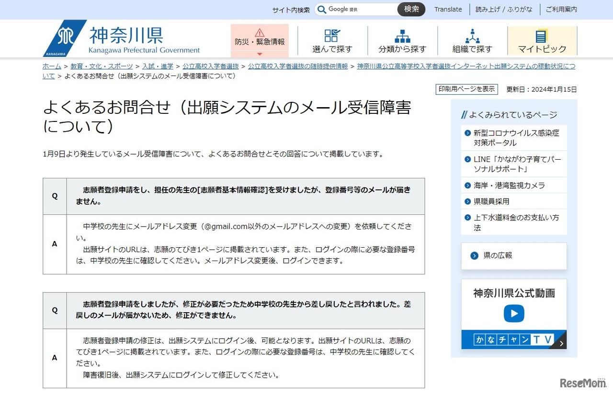
Task: Play the 神奈川県公式動画 video via play button
Action: (513, 314)
